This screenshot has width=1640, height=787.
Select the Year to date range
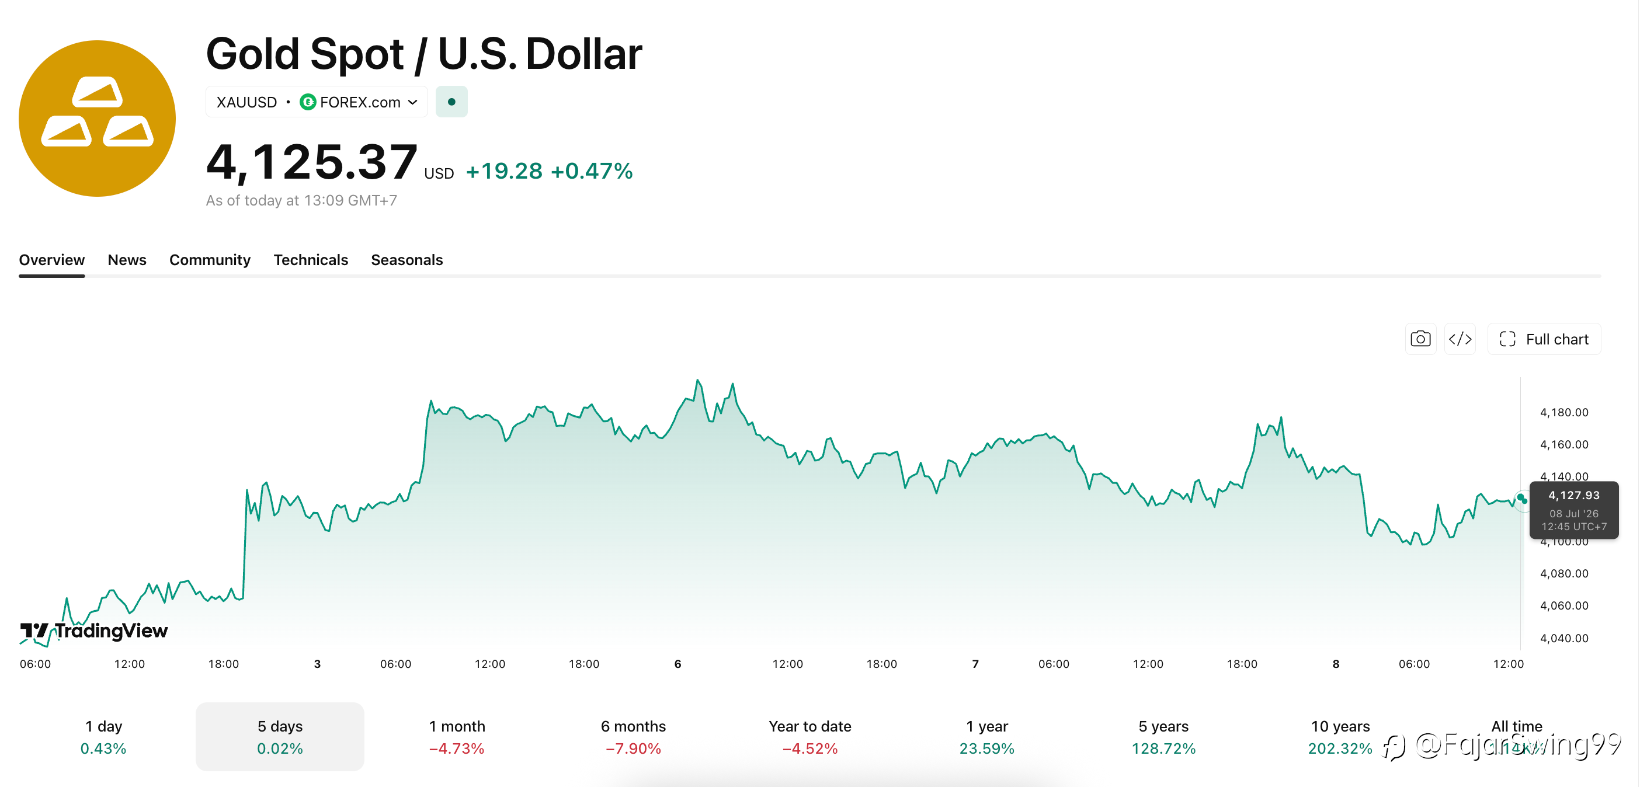tap(810, 737)
